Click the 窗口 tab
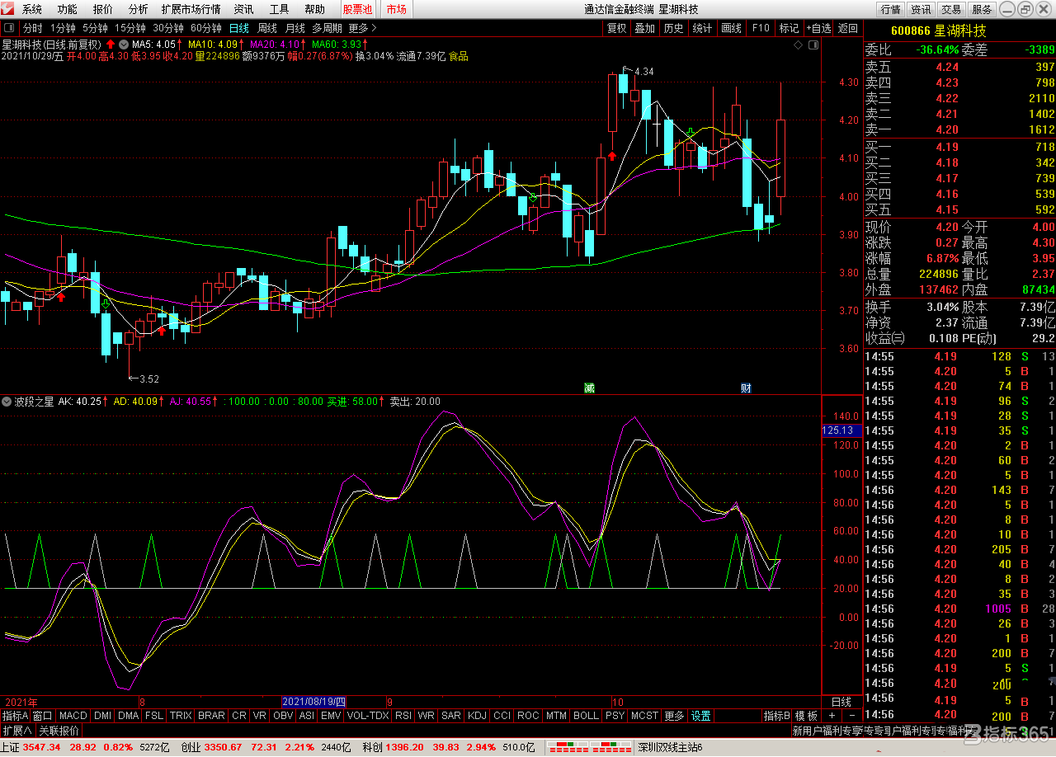1056x757 pixels. (x=42, y=716)
